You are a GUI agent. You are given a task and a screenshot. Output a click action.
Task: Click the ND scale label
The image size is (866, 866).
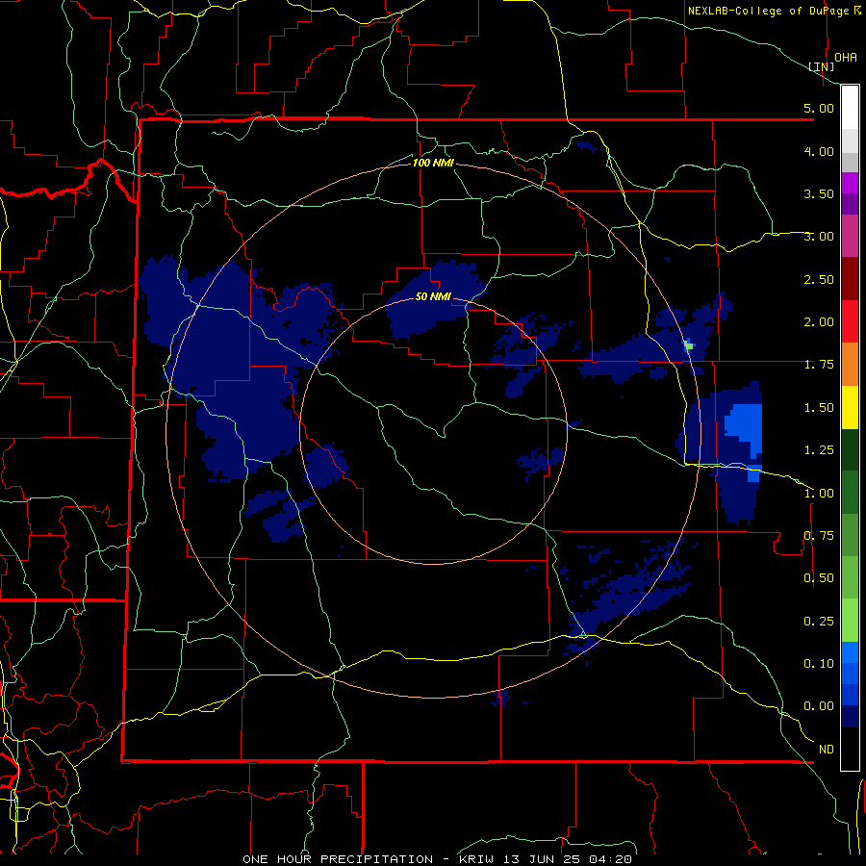tap(827, 750)
